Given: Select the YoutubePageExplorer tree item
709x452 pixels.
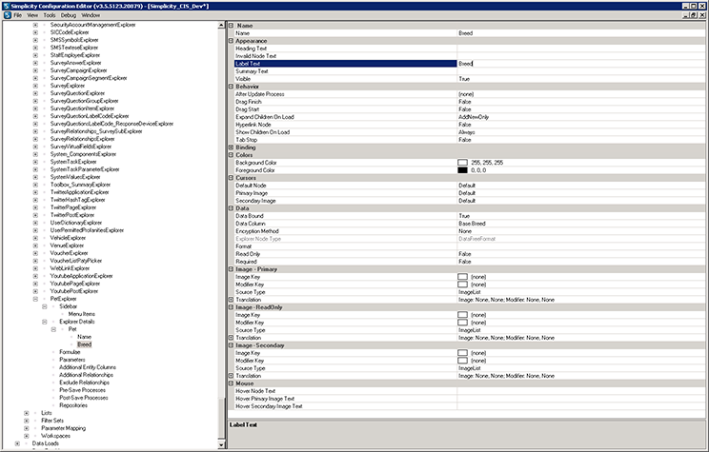Looking at the screenshot, I should pos(75,284).
